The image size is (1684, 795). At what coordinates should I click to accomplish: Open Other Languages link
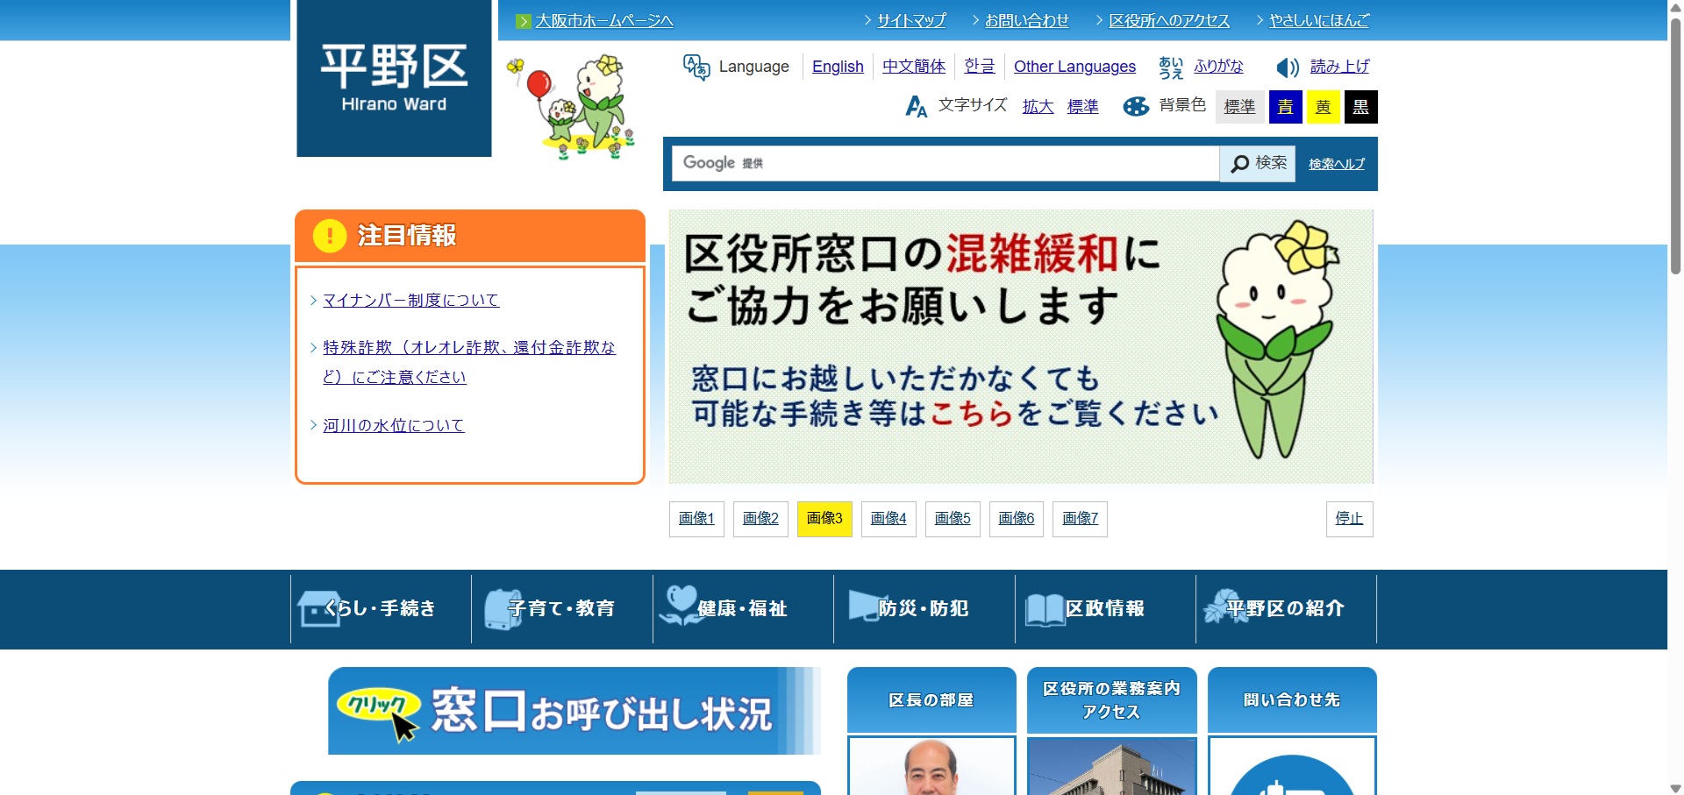click(x=1074, y=67)
